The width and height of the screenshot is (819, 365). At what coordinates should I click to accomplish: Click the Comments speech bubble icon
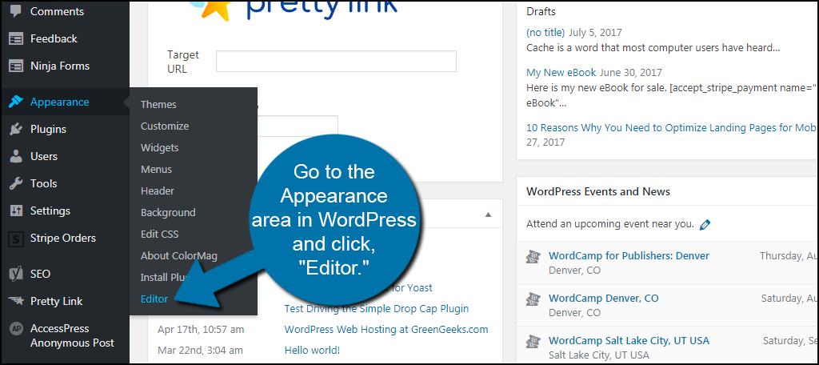(16, 11)
